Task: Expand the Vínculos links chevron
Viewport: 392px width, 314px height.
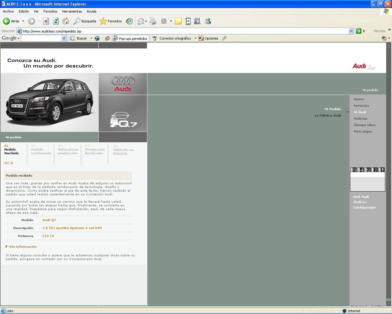Action: click(x=389, y=30)
